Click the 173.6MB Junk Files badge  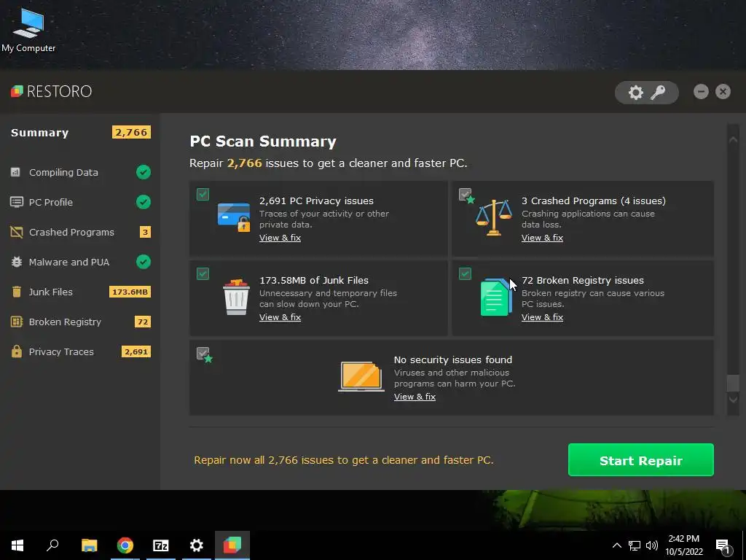(130, 292)
